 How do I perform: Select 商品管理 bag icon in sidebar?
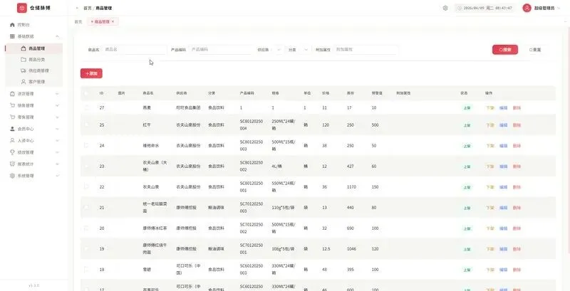point(24,48)
